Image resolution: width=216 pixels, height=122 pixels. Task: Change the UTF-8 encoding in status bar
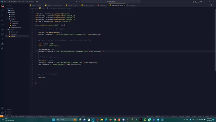[x=163, y=116]
